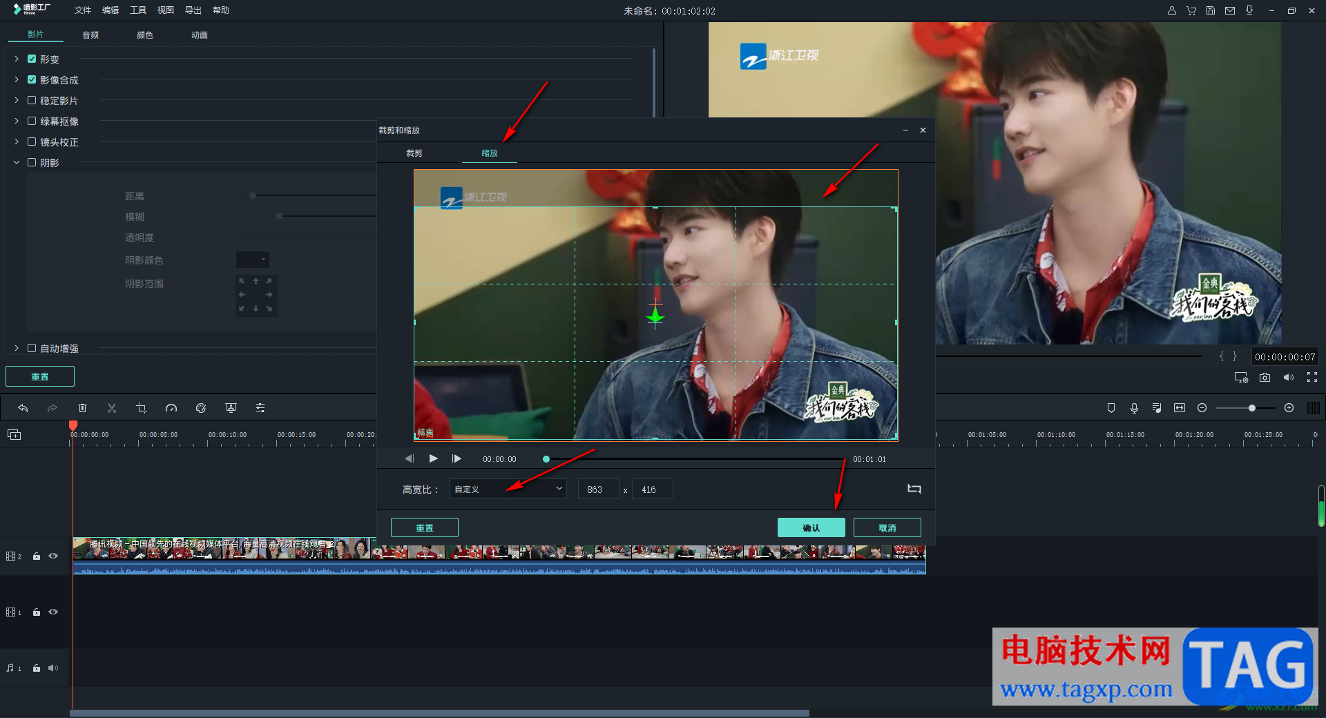Enable the 绿幕抠像 checkbox
The image size is (1326, 718).
[x=32, y=121]
